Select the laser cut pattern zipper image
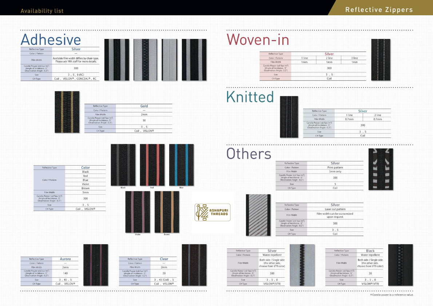This screenshot has width=433, height=306. click(259, 215)
